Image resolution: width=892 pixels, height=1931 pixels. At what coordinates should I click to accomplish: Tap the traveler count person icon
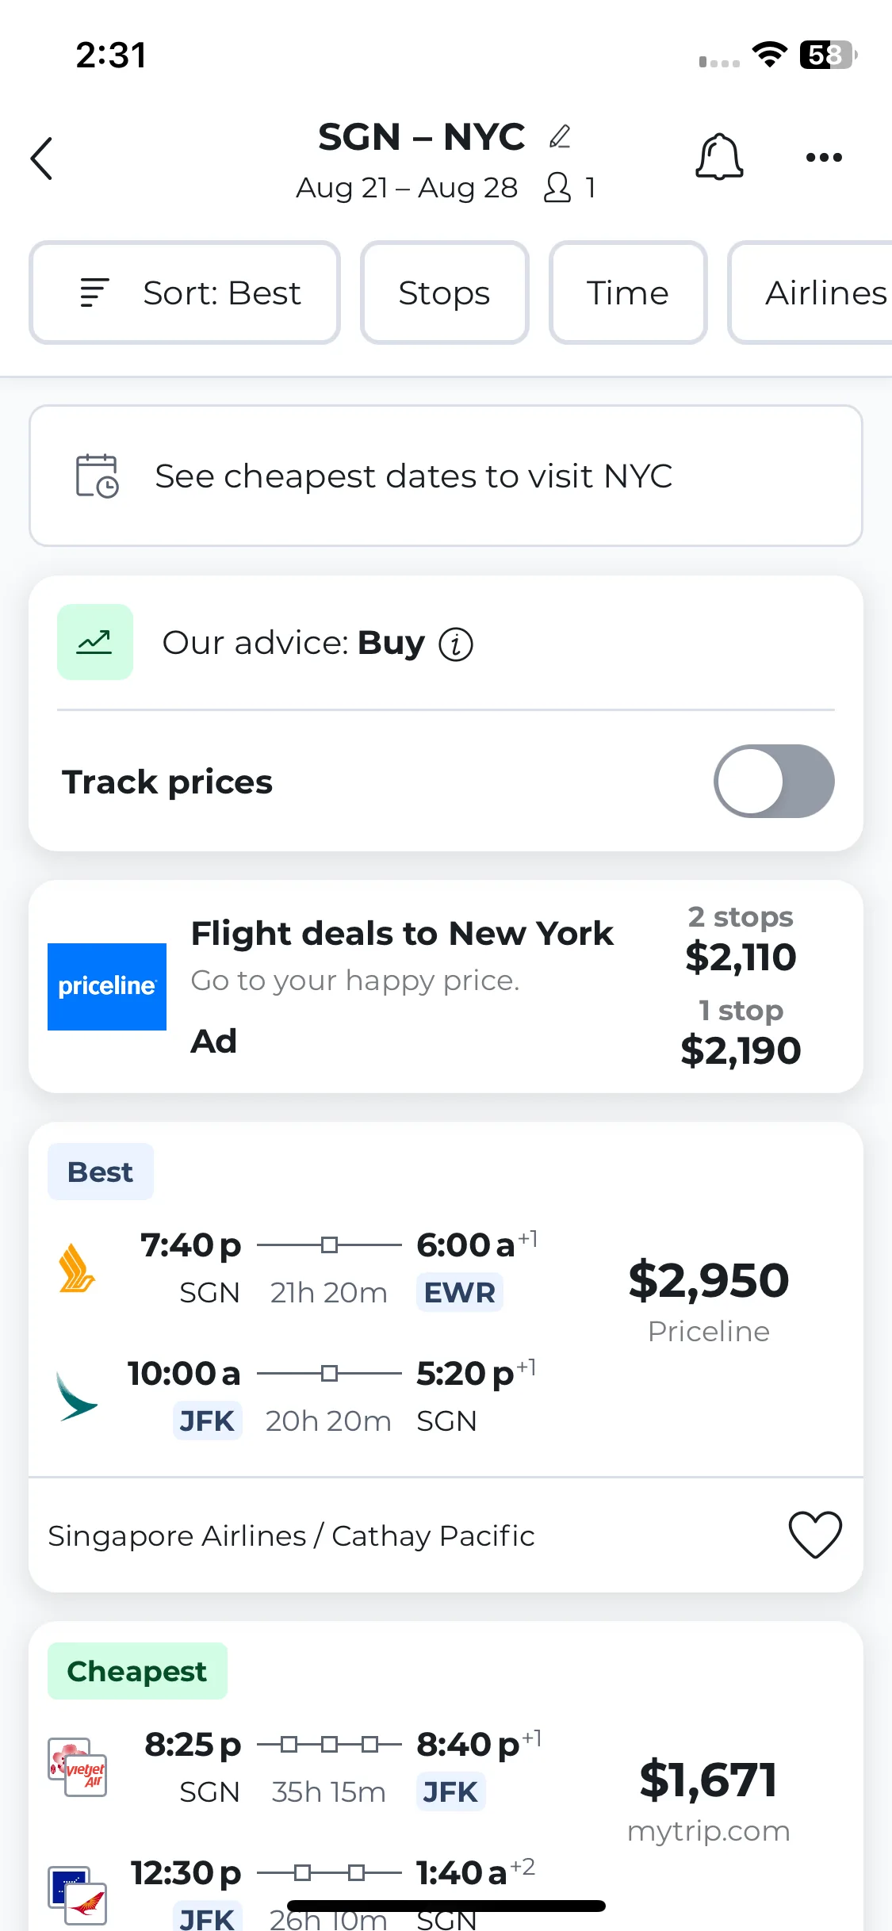pyautogui.click(x=557, y=188)
